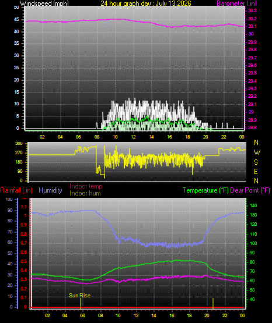Click the 12 hour tick on the windspeed graph
272x323 pixels.
click(x=133, y=137)
